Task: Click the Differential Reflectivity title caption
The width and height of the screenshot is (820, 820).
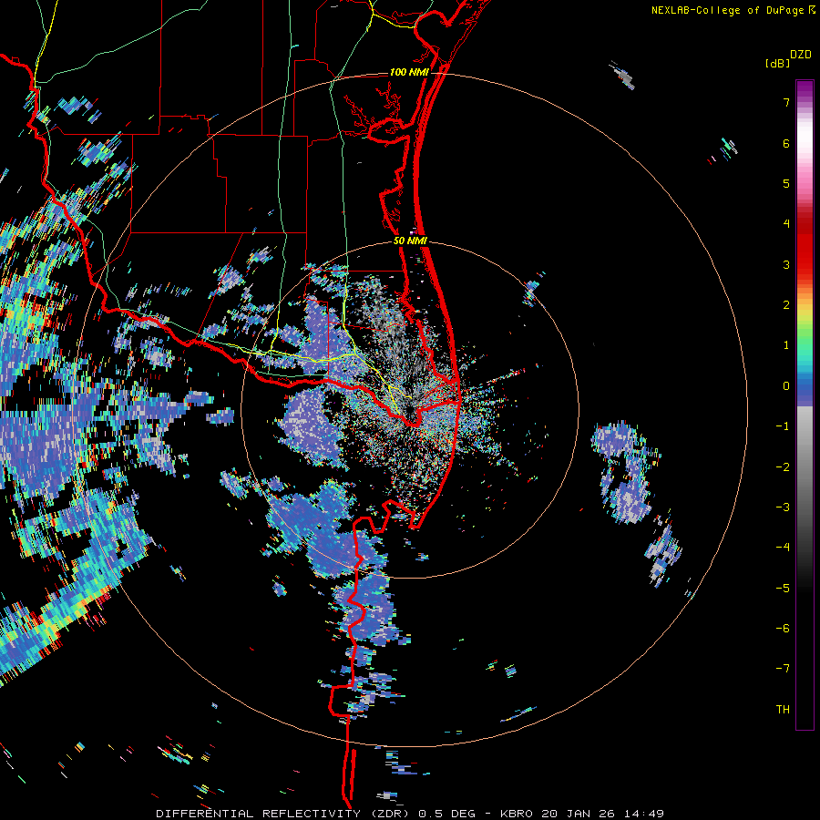Action: [409, 814]
